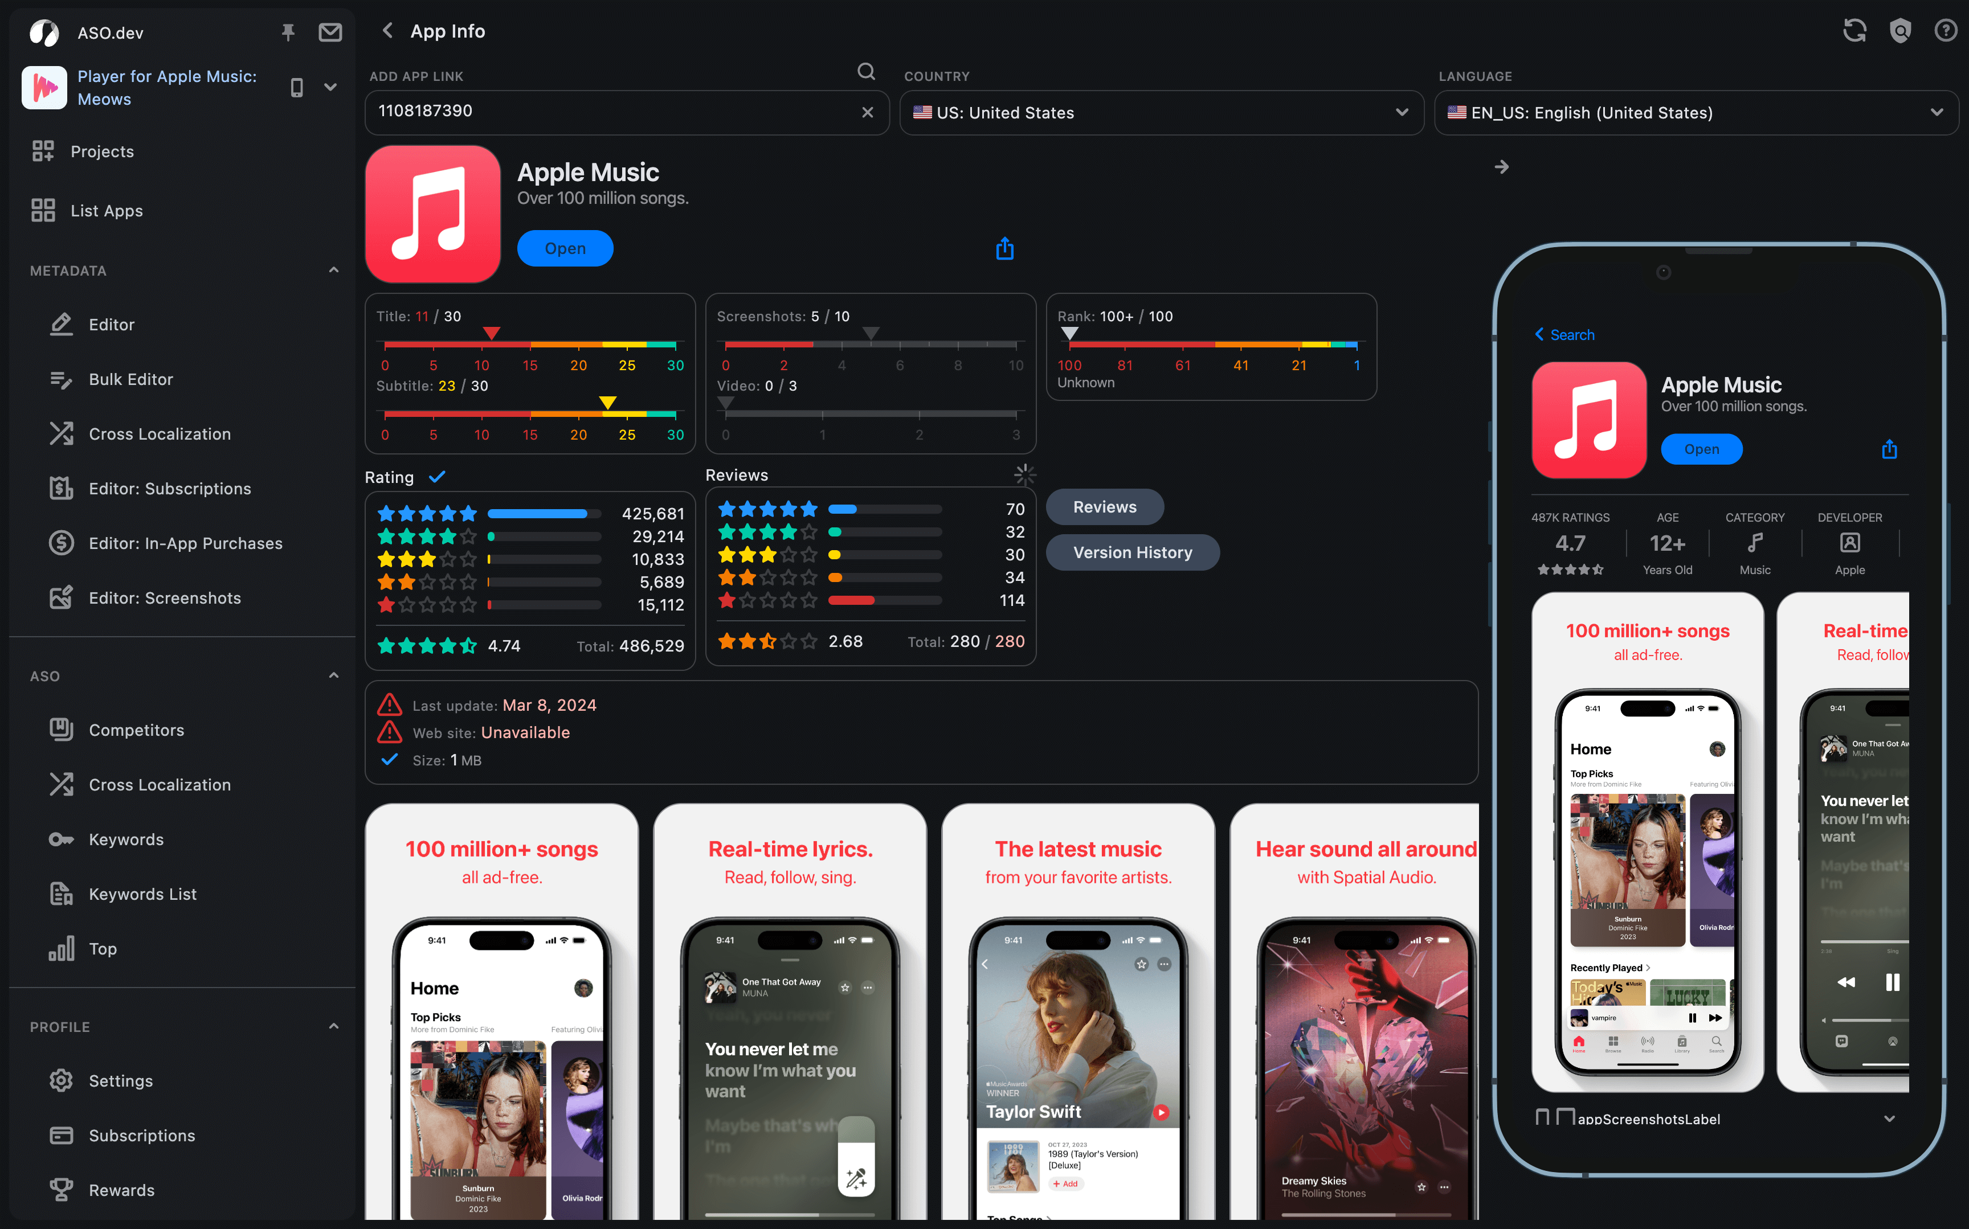Click the Editor icon in sidebar

pos(61,323)
